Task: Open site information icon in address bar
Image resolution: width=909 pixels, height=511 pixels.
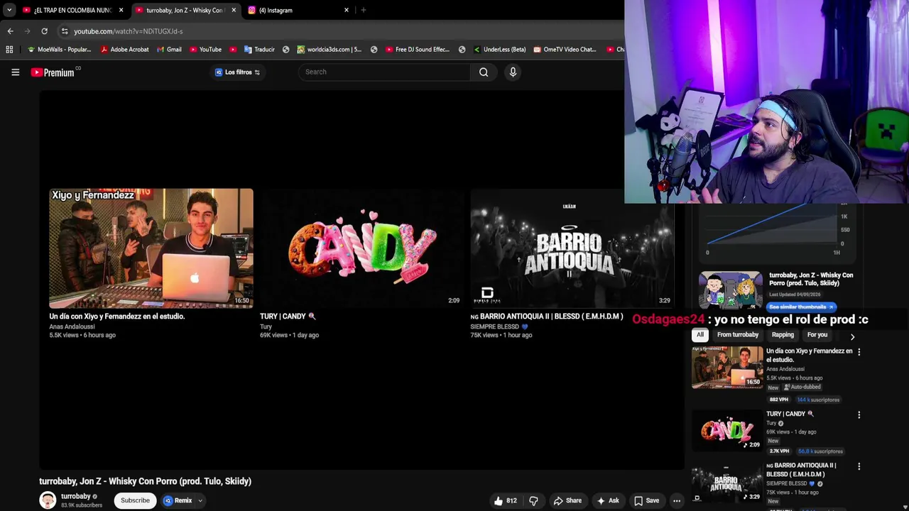Action: 65,31
